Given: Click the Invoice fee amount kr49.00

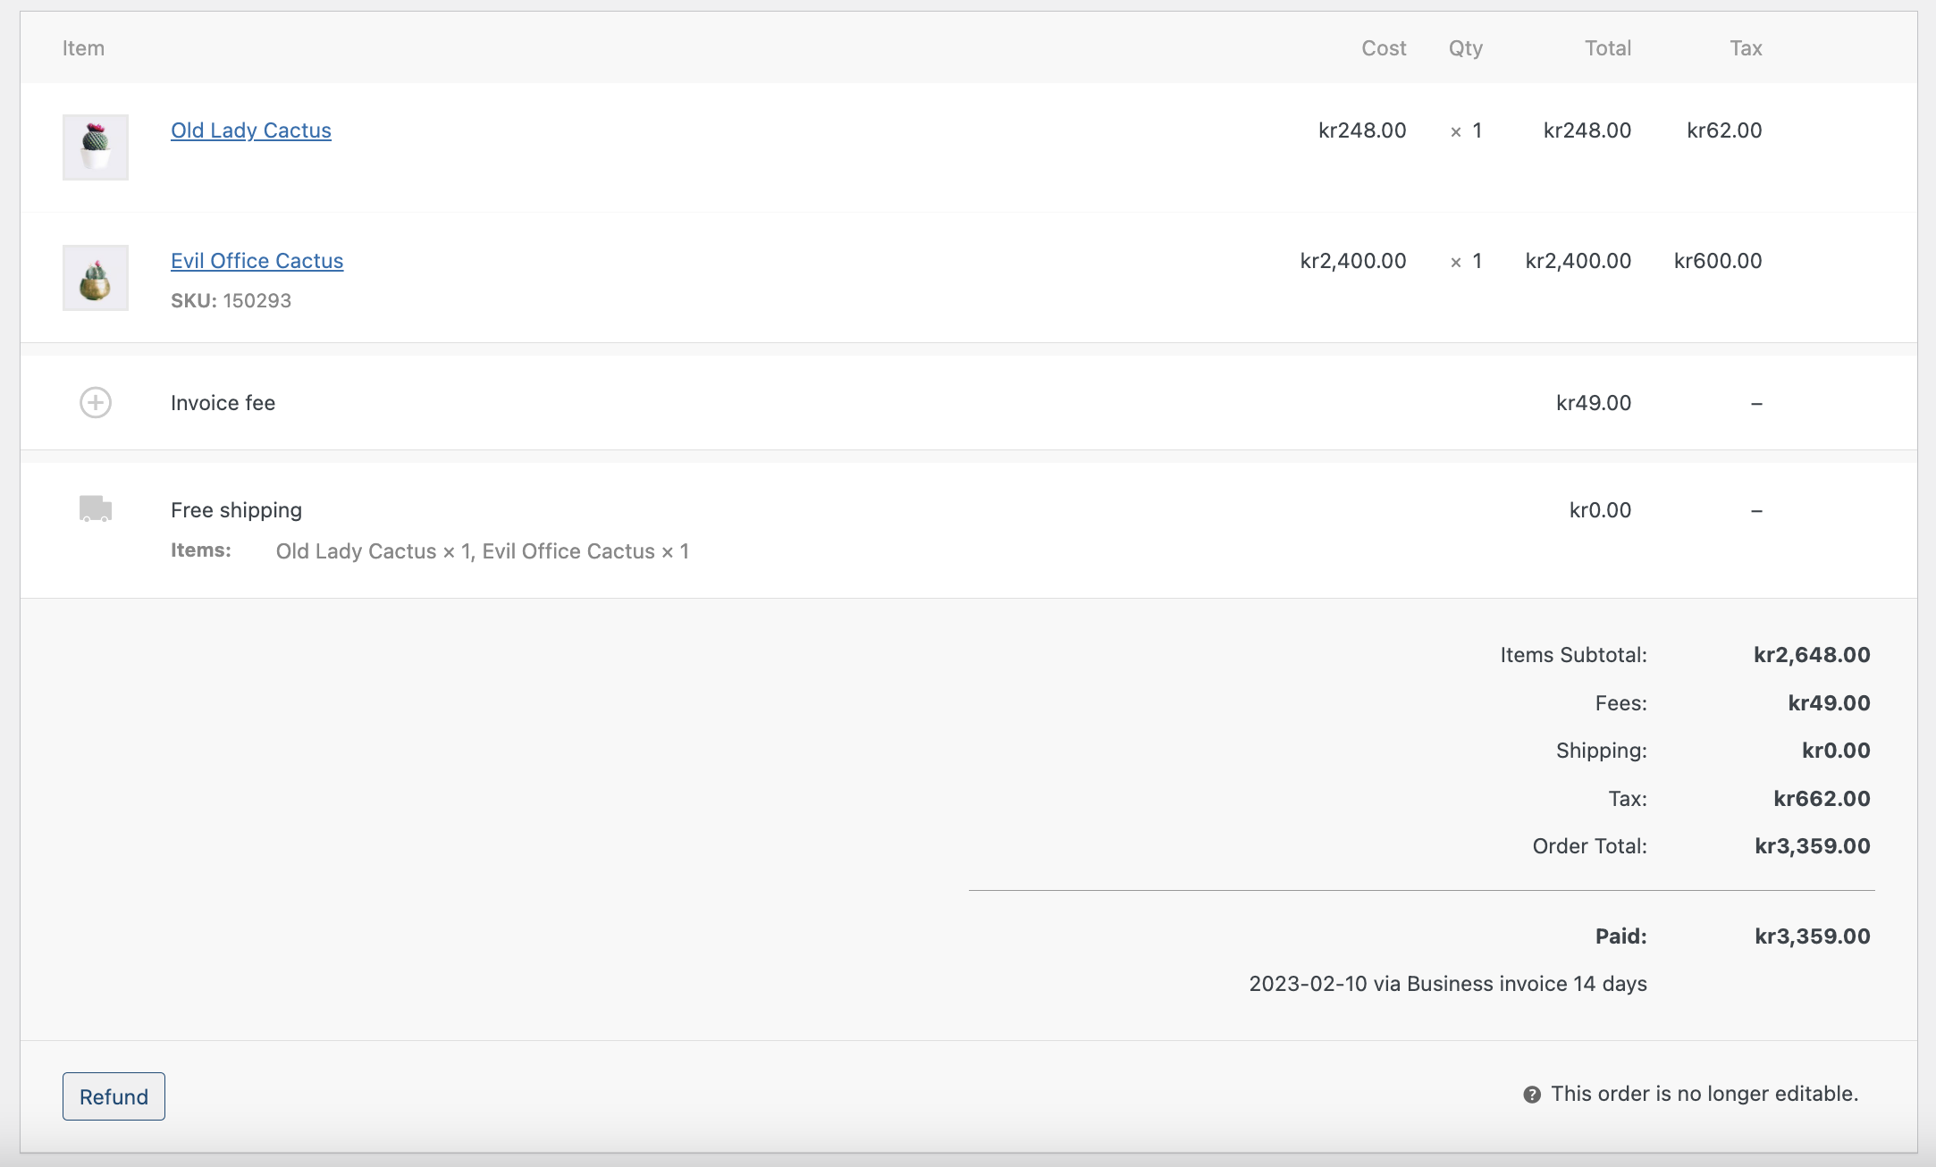Looking at the screenshot, I should pos(1594,403).
